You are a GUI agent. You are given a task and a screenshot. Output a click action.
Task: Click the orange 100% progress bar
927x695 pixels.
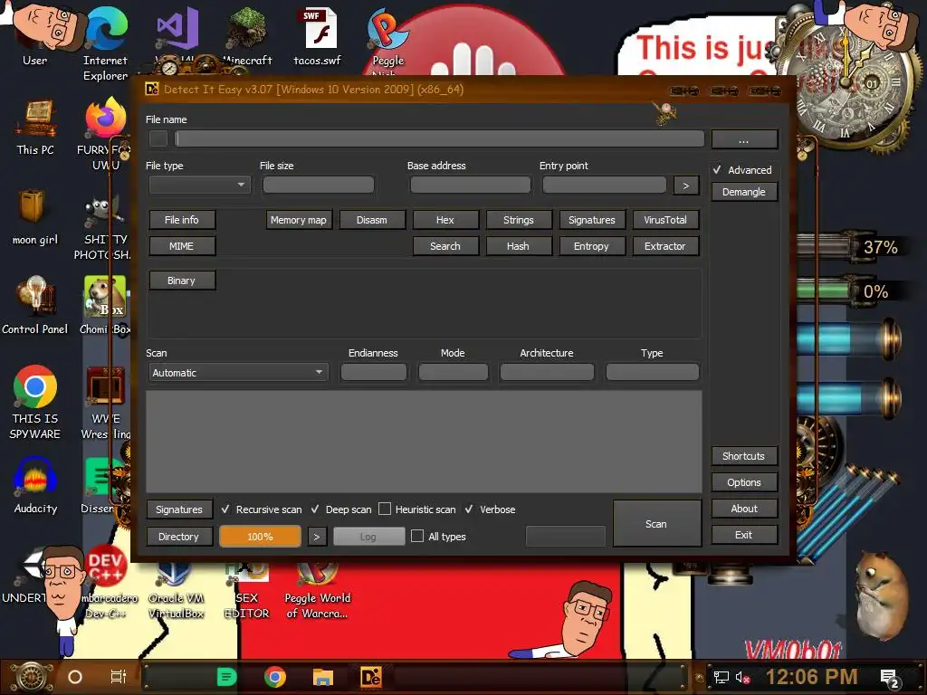(260, 537)
